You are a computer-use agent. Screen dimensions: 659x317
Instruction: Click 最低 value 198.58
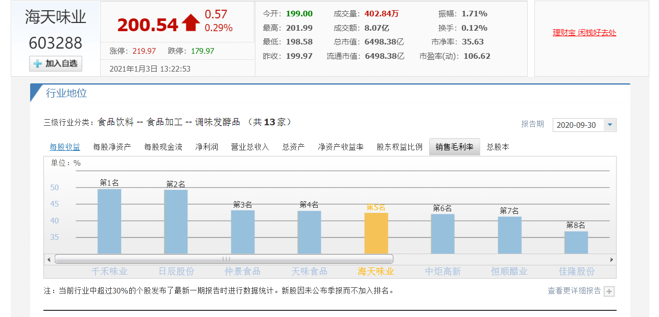coord(299,42)
